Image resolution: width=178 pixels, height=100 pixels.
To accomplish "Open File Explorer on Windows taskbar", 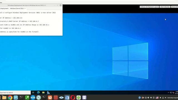I will [x=43, y=92].
